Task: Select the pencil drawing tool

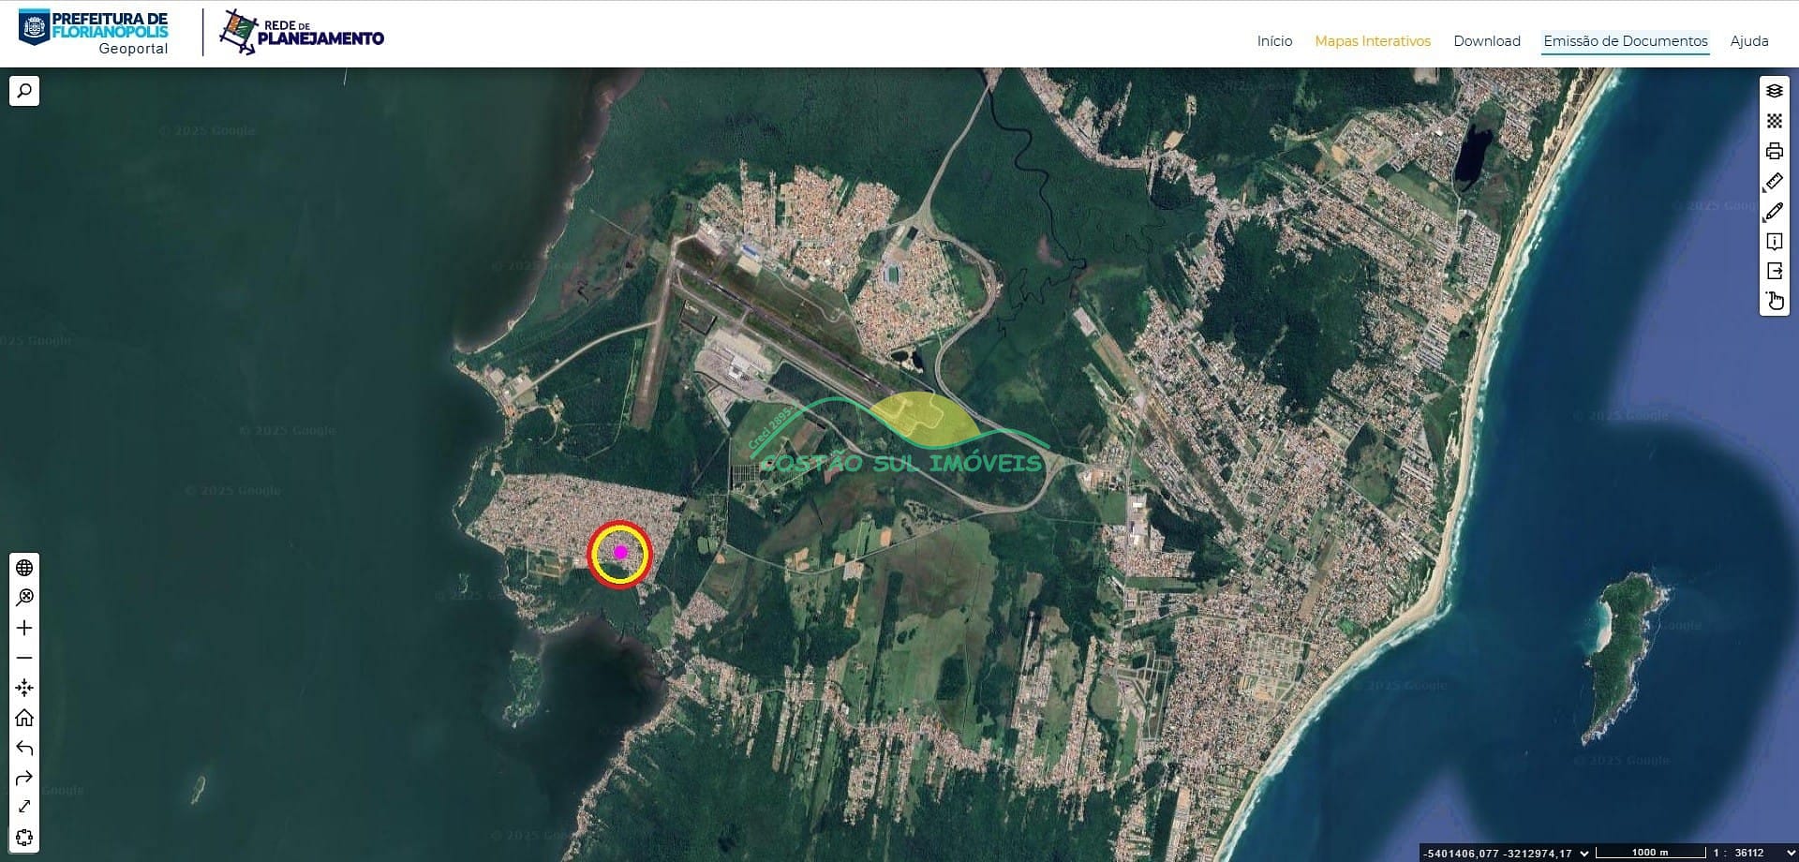Action: tap(1774, 212)
